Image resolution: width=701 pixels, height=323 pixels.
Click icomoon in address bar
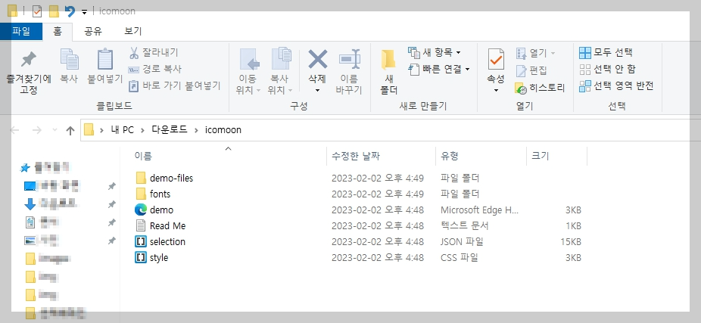(x=223, y=130)
